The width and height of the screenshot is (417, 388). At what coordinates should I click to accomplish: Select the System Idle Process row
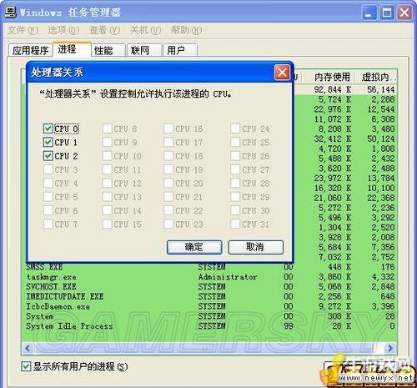[209, 326]
